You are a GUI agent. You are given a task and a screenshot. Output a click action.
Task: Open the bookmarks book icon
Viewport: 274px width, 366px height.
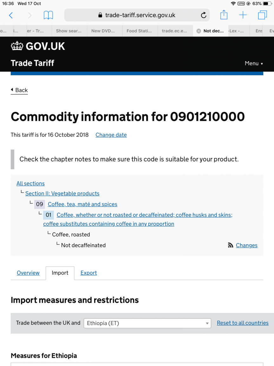[x=48, y=15]
